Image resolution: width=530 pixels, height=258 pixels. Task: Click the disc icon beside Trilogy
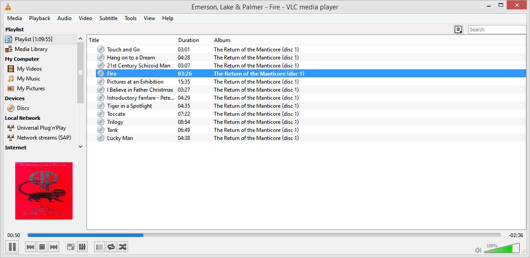tap(101, 122)
